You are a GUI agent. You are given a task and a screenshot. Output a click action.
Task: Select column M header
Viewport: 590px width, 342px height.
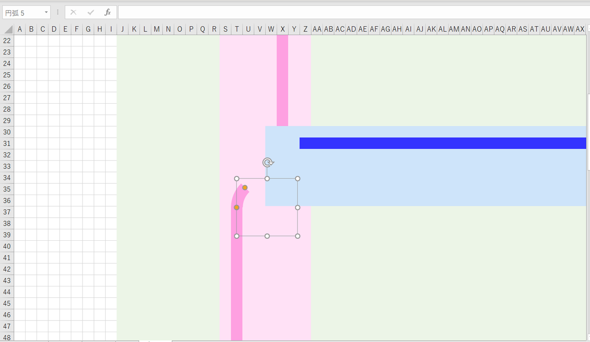coord(157,29)
